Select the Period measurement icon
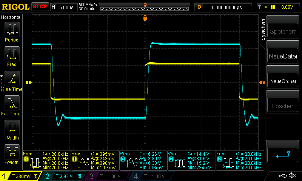 click(x=12, y=29)
